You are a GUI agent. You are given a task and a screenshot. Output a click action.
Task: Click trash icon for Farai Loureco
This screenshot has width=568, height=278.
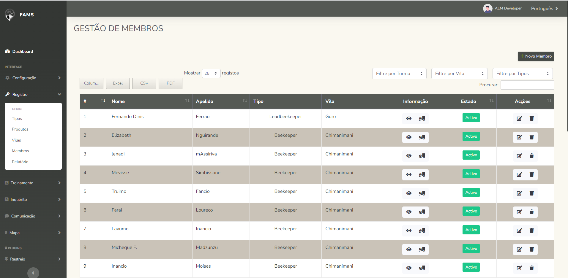[x=531, y=212]
